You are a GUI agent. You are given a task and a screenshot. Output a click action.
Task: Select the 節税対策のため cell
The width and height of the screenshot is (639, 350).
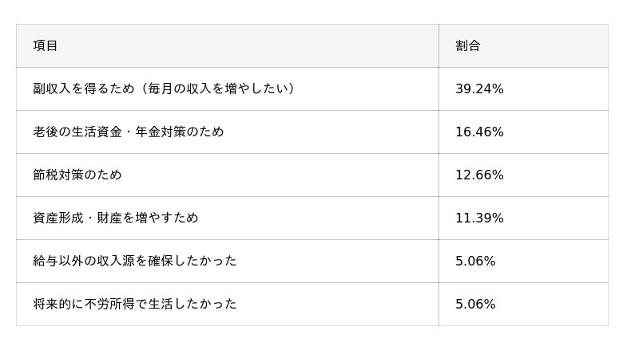point(77,175)
